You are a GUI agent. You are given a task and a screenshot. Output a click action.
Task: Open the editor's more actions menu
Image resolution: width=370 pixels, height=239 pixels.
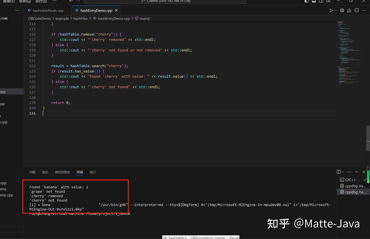pos(364,11)
